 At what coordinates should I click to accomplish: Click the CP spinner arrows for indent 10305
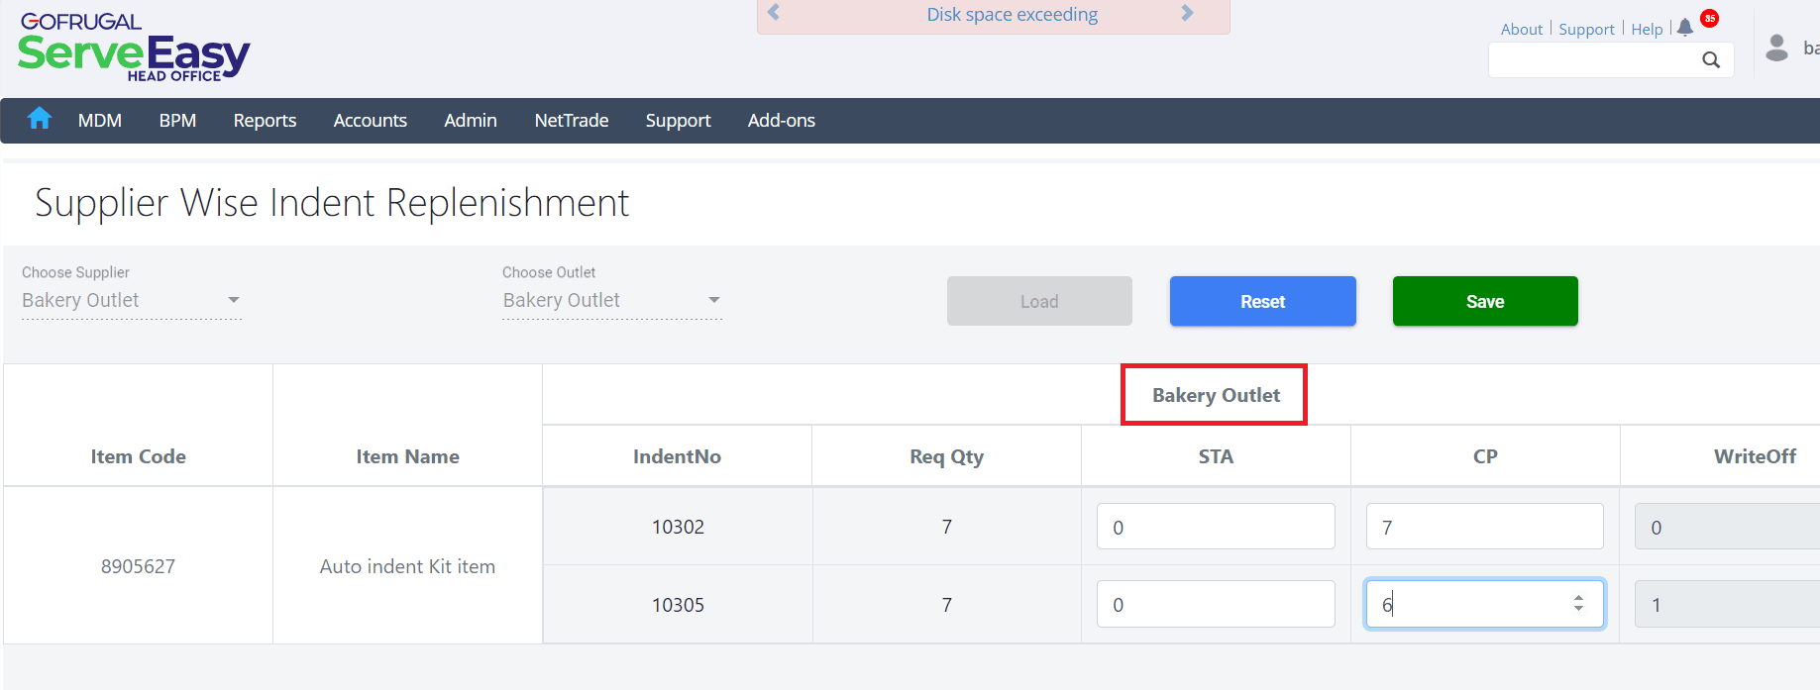click(1578, 604)
